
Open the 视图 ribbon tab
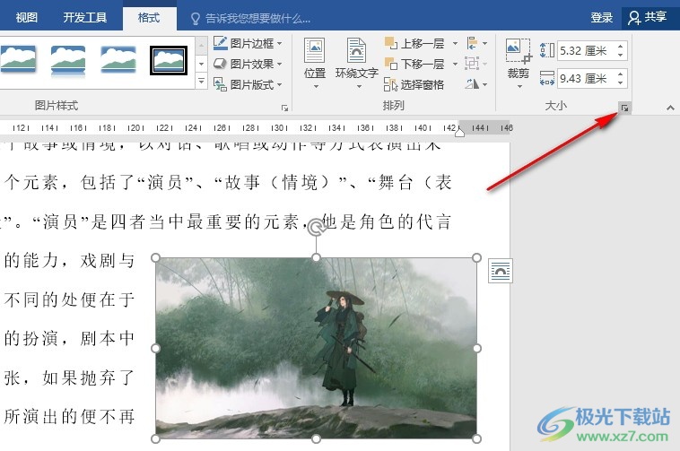click(x=26, y=17)
